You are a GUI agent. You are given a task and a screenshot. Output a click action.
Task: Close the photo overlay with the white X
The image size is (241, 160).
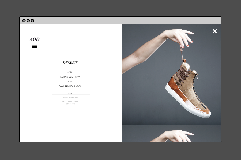[215, 31]
